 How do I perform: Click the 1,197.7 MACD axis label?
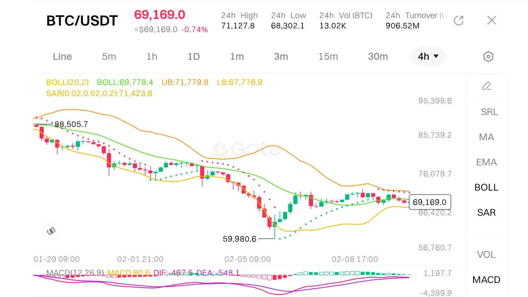coord(438,273)
